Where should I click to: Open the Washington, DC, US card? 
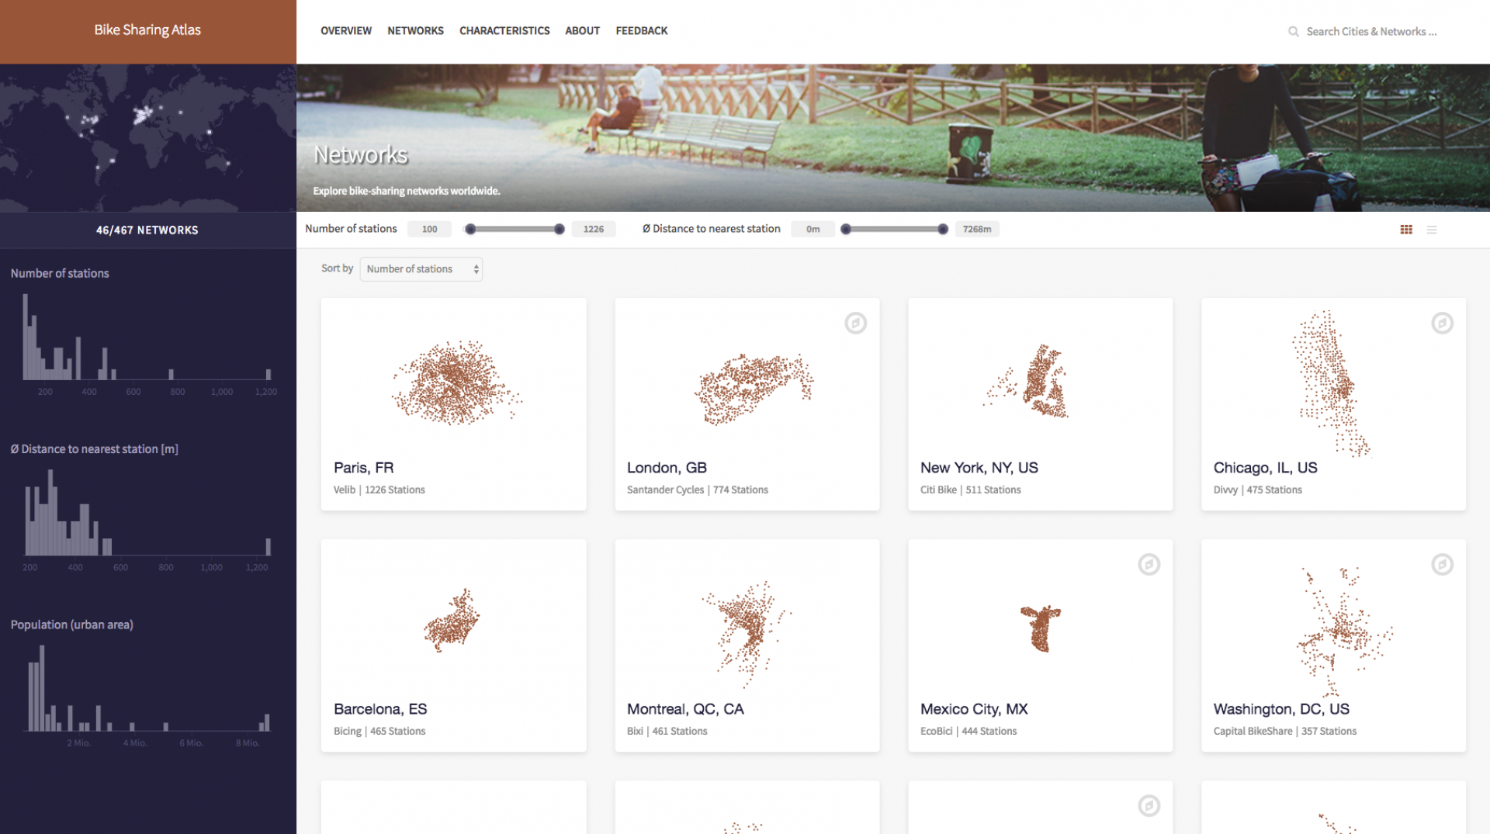coord(1333,645)
